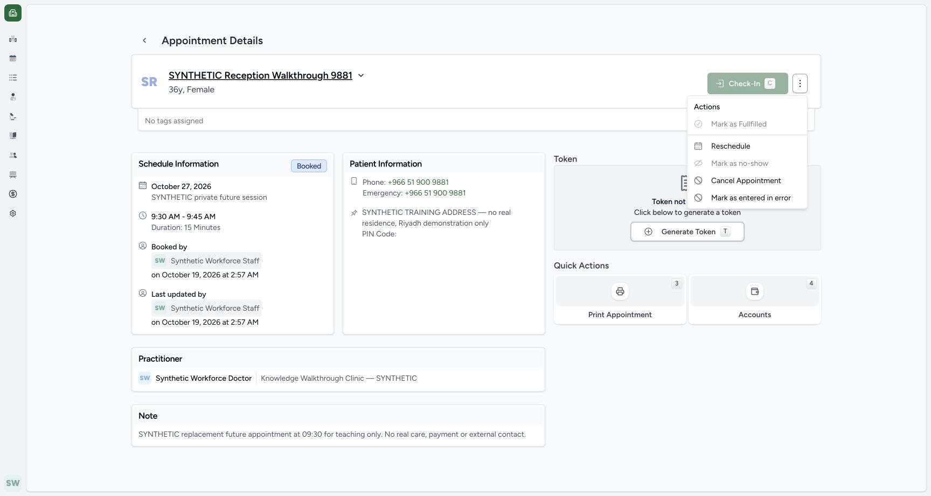Select Mark as no-show menu item
This screenshot has height=496, width=931.
(747, 163)
